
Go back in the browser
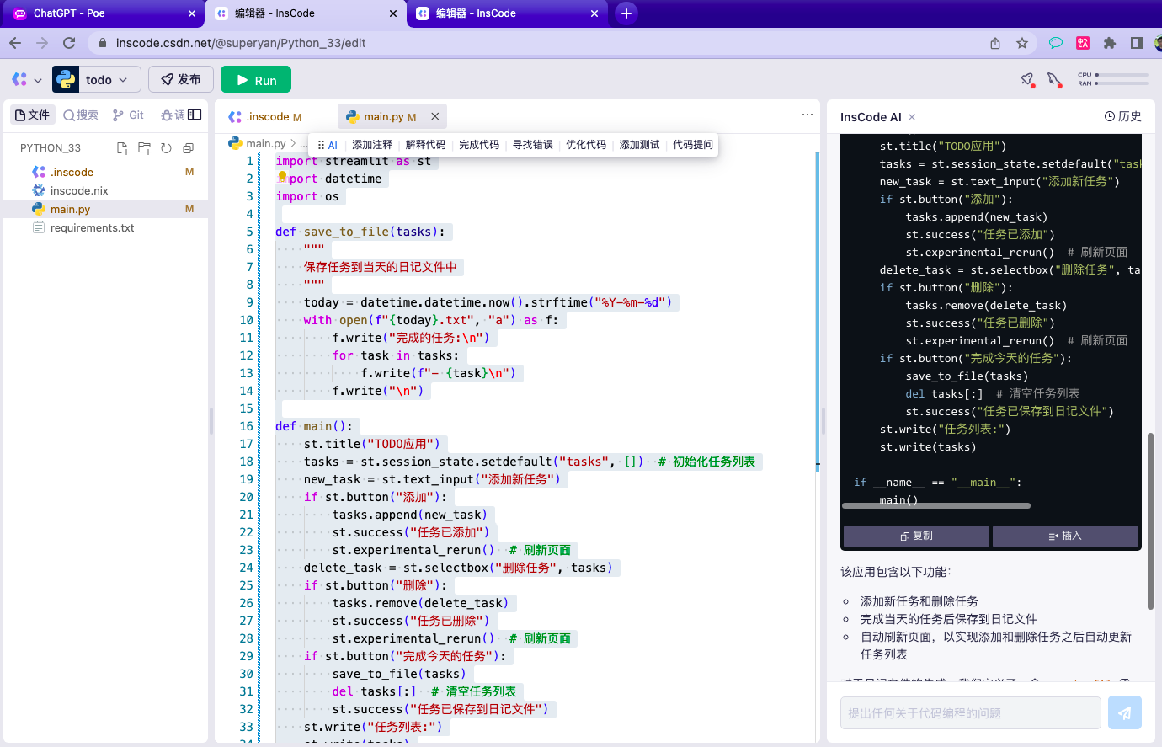pos(15,43)
